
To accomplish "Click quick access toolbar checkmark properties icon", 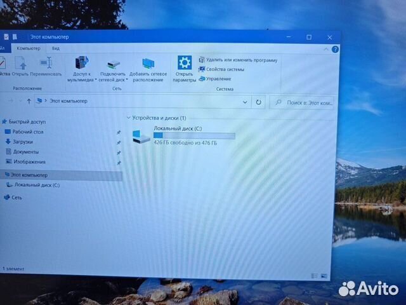I will [6, 37].
